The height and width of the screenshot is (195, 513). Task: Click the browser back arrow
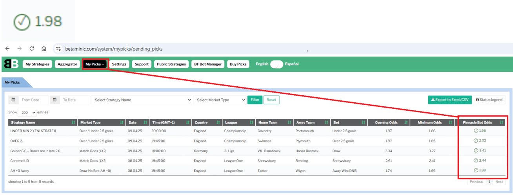pos(7,49)
